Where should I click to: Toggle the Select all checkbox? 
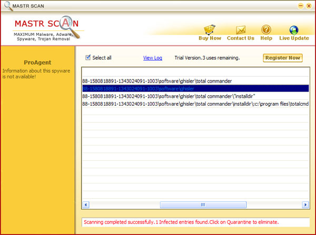88,57
